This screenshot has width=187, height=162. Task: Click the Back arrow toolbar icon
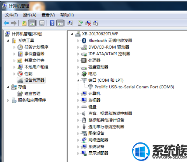pos(6,23)
